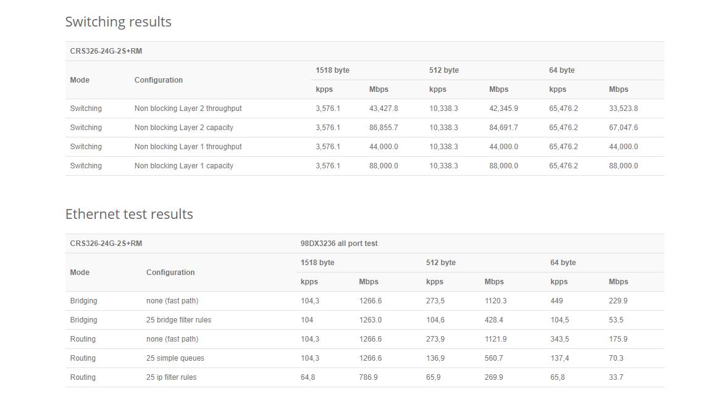Click 'Mode' header in Ethernet table

80,272
